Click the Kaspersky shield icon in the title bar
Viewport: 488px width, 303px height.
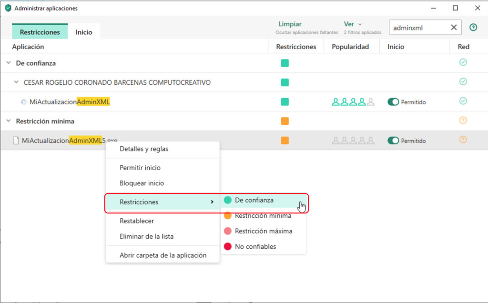(x=8, y=8)
